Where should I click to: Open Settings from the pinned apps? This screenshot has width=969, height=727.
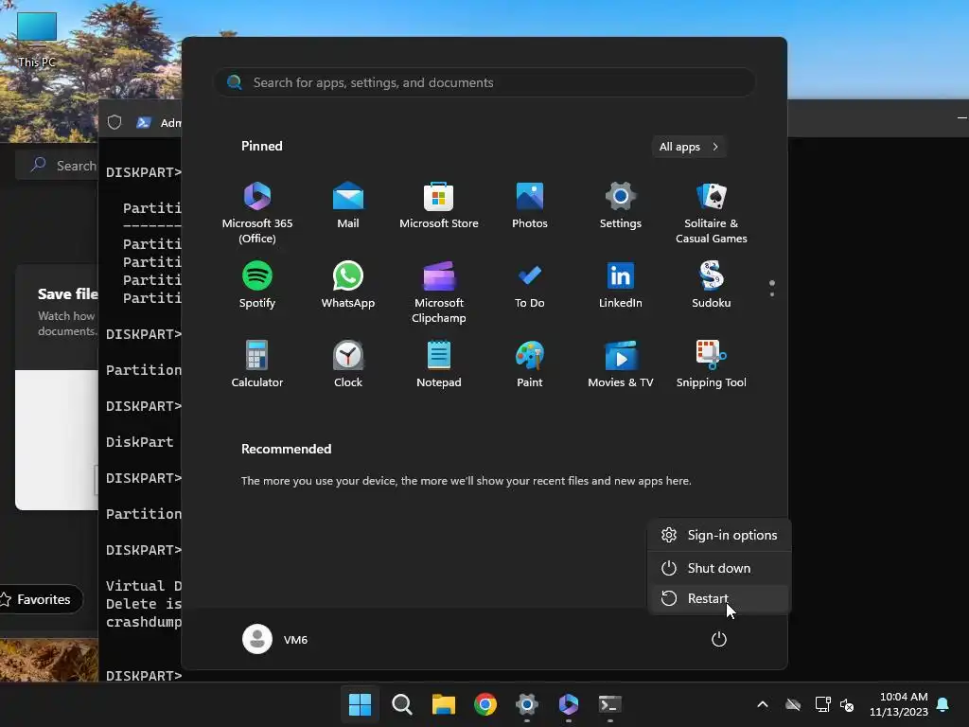pos(621,205)
